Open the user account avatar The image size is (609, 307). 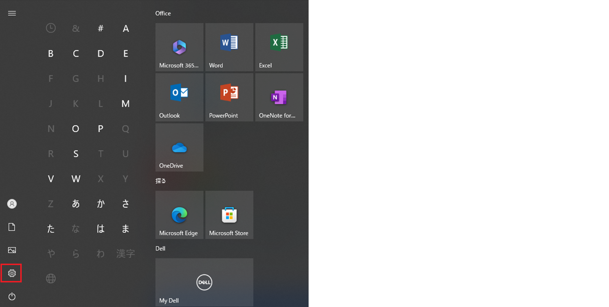click(12, 204)
